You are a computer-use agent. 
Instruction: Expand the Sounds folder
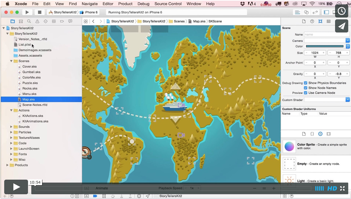(11, 127)
